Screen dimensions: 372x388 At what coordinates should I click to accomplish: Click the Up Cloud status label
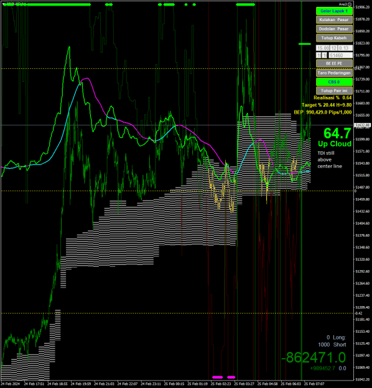335,144
